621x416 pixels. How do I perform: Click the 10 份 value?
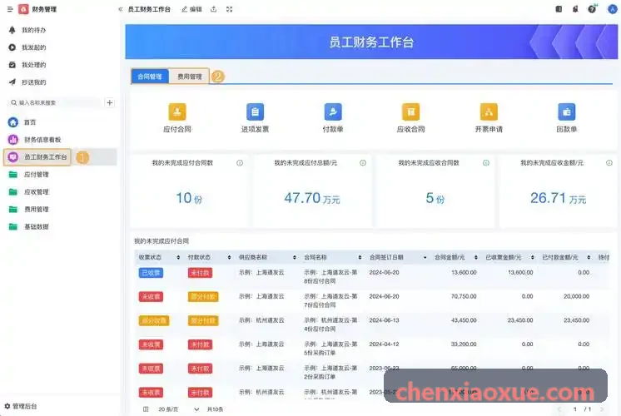tap(189, 198)
